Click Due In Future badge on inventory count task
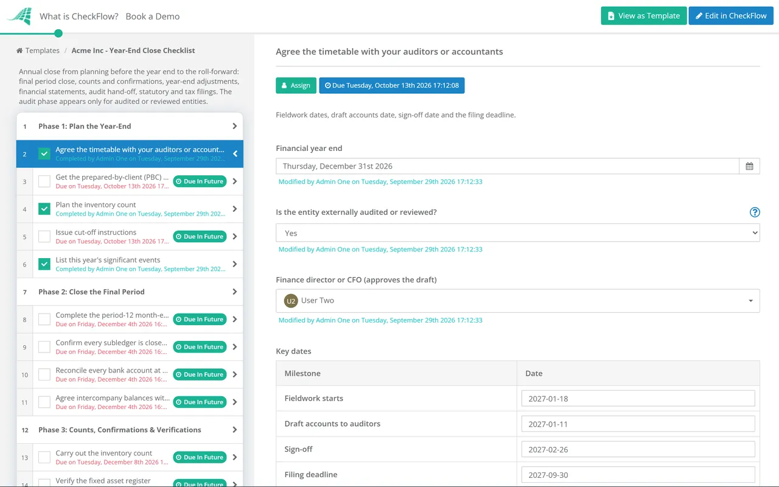This screenshot has width=779, height=487. pyautogui.click(x=200, y=457)
